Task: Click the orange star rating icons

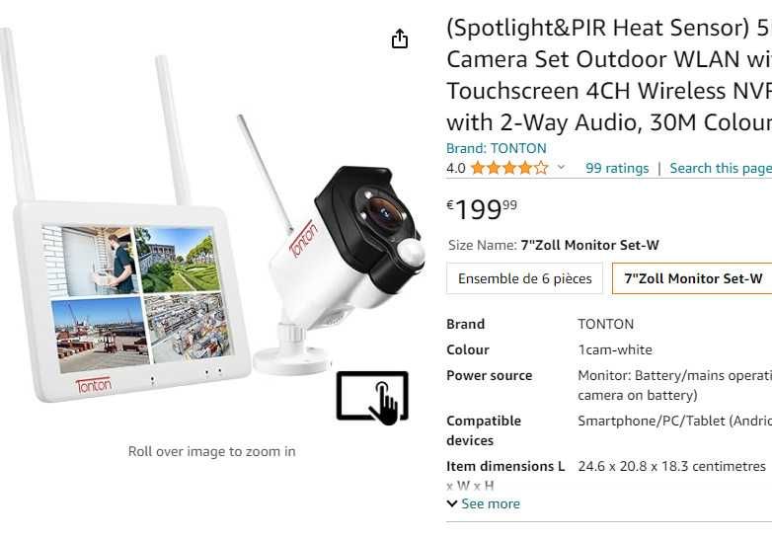Action: [x=508, y=168]
